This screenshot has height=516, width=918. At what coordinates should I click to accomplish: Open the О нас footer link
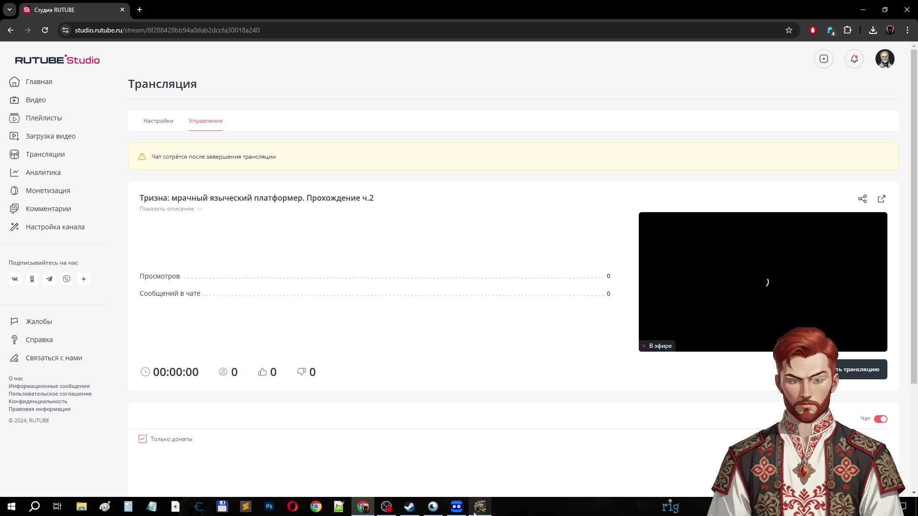point(16,378)
